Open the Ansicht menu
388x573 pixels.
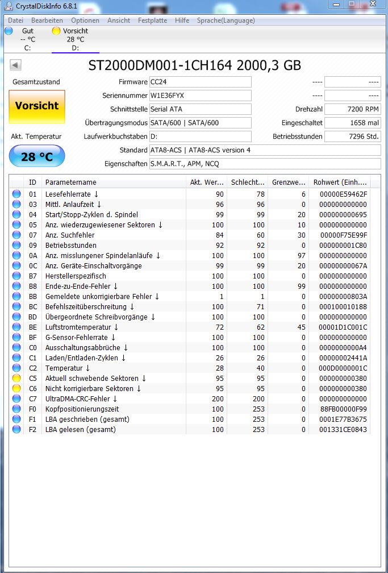pyautogui.click(x=119, y=20)
